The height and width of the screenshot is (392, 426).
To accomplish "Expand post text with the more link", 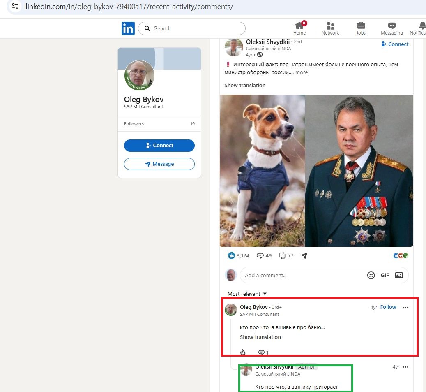I will click(302, 72).
